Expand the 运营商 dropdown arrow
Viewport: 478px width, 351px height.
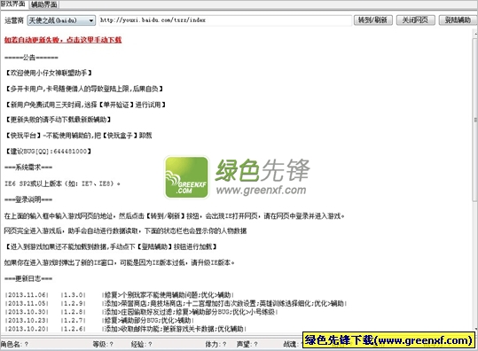pyautogui.click(x=90, y=20)
